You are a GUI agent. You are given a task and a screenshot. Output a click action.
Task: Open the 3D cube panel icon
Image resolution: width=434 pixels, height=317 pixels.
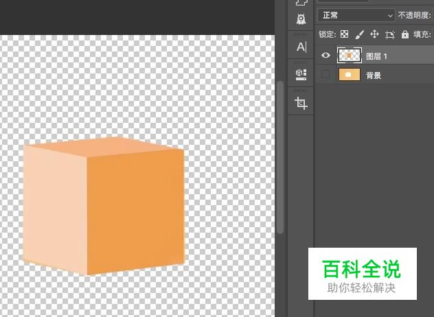pos(301,75)
